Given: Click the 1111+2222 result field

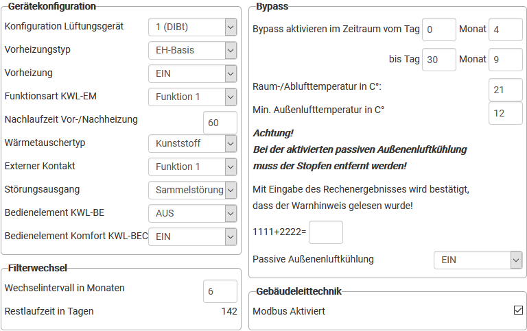Looking at the screenshot, I should pos(326,232).
